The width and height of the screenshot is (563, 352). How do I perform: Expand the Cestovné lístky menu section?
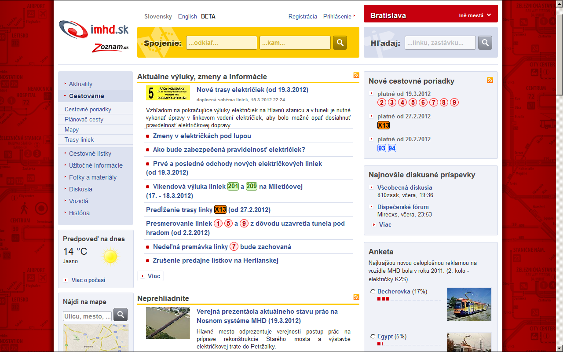pyautogui.click(x=90, y=154)
